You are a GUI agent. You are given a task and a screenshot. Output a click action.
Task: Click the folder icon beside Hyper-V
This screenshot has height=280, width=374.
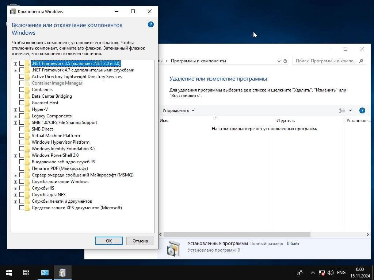pyautogui.click(x=28, y=109)
